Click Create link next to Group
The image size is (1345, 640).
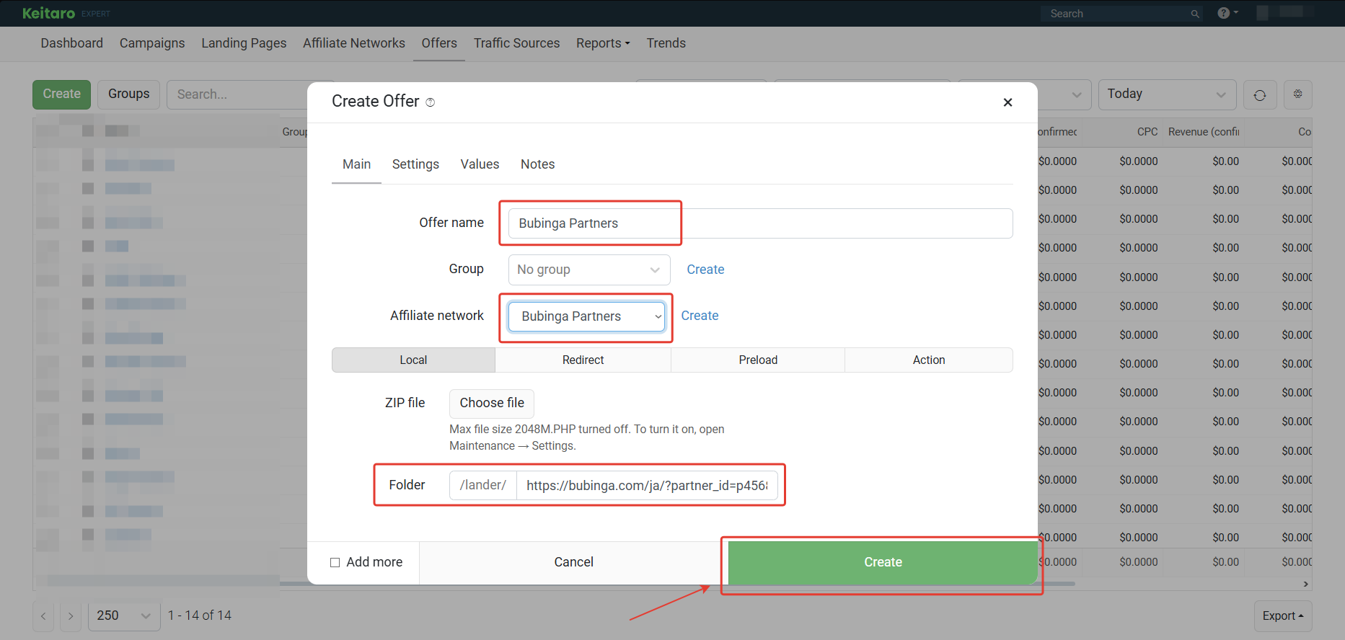click(x=705, y=270)
